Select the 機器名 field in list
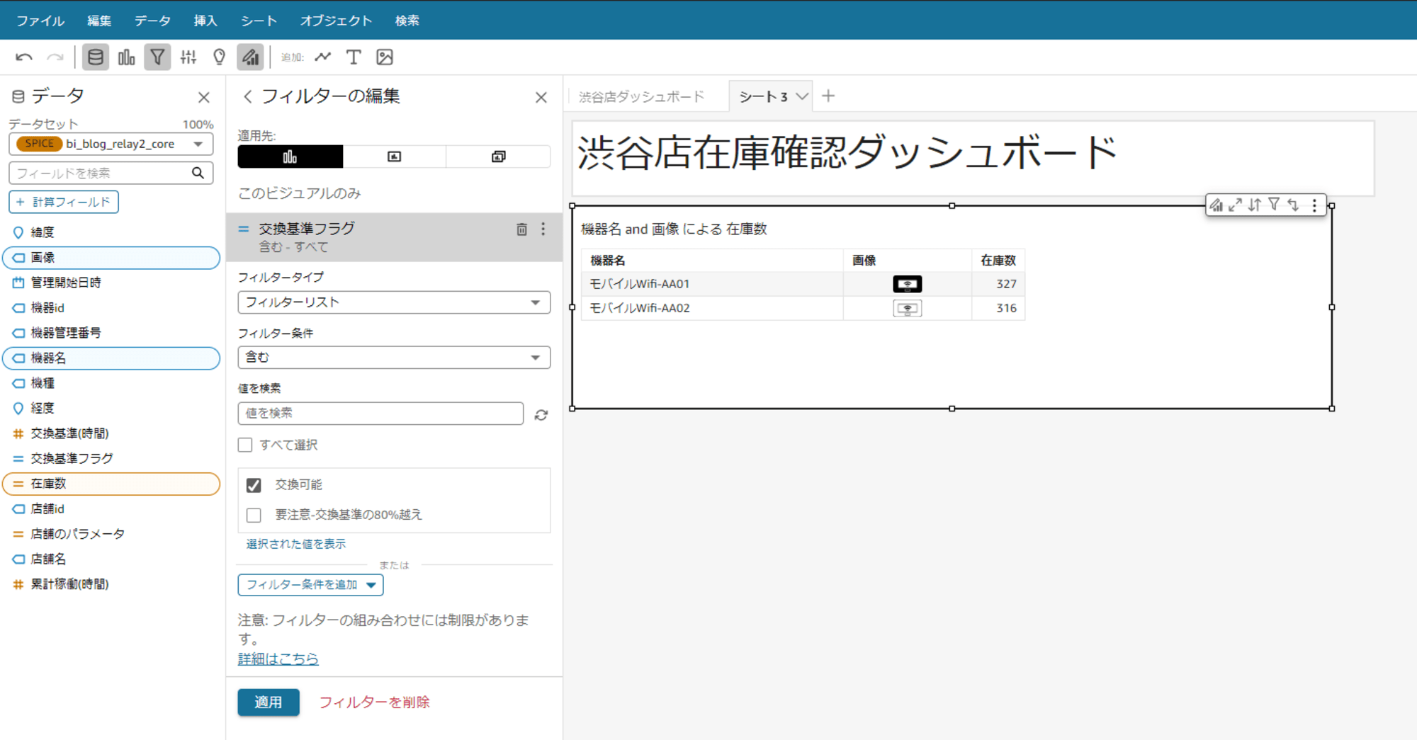 [111, 358]
